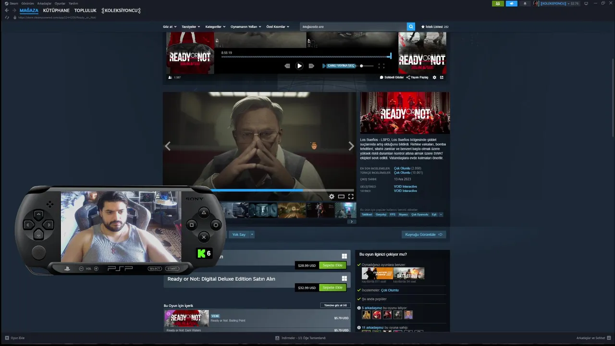The height and width of the screenshot is (346, 615).
Task: Switch to the TOPLULUK tab
Action: pyautogui.click(x=85, y=11)
